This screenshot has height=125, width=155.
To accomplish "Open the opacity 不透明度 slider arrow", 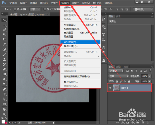I will (150, 76).
